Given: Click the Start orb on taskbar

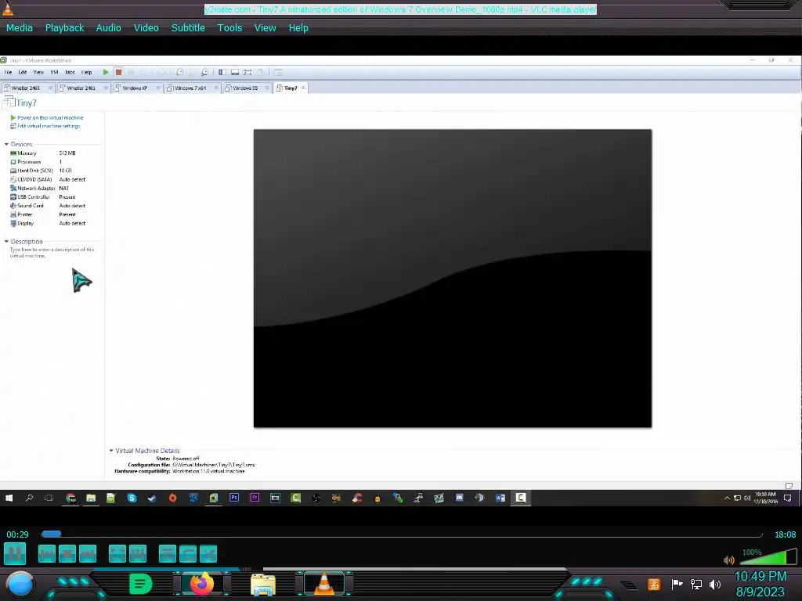Looking at the screenshot, I should [x=20, y=584].
